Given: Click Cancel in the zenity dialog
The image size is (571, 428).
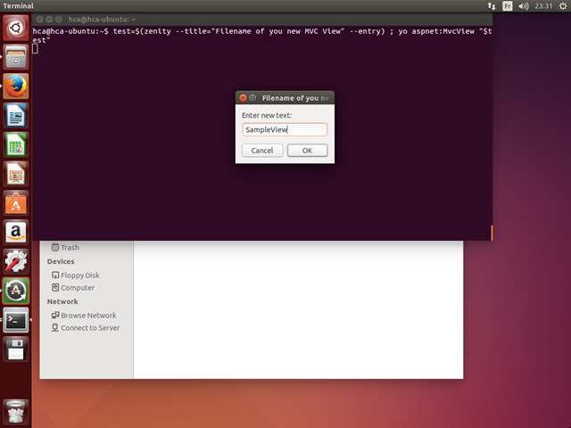Looking at the screenshot, I should (262, 151).
